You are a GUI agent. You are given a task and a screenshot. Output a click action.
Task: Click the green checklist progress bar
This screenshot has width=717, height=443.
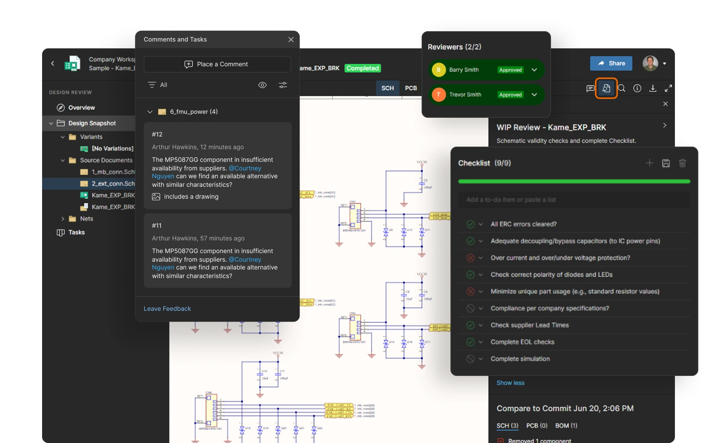pos(574,181)
